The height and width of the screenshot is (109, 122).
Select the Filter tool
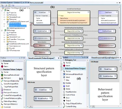(x=66, y=80)
